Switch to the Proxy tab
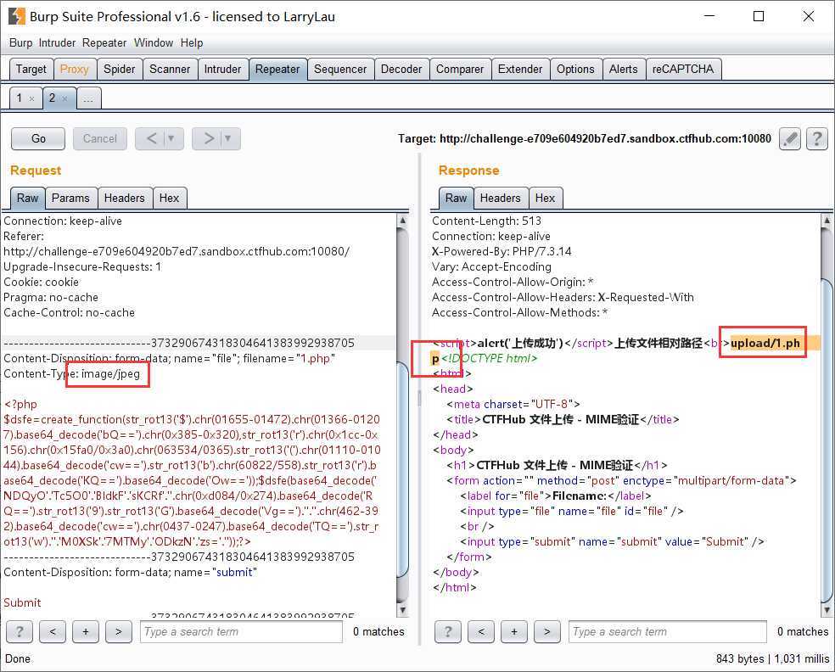The height and width of the screenshot is (672, 835). (75, 70)
